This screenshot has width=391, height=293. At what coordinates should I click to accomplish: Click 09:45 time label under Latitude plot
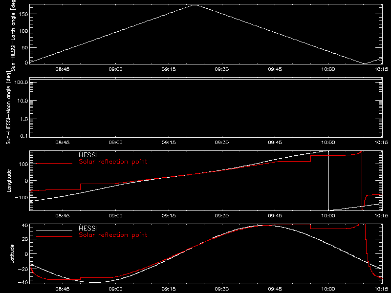(x=275, y=289)
